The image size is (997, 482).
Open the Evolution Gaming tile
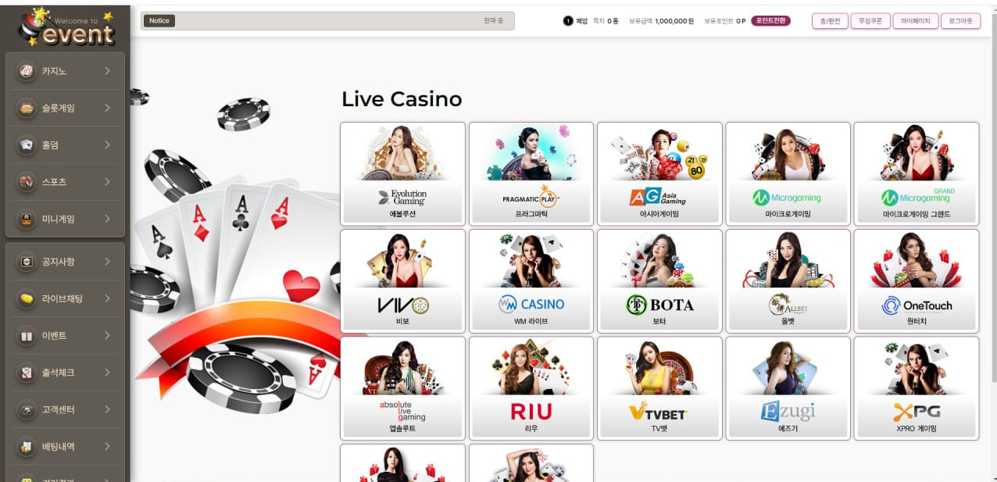click(x=403, y=173)
